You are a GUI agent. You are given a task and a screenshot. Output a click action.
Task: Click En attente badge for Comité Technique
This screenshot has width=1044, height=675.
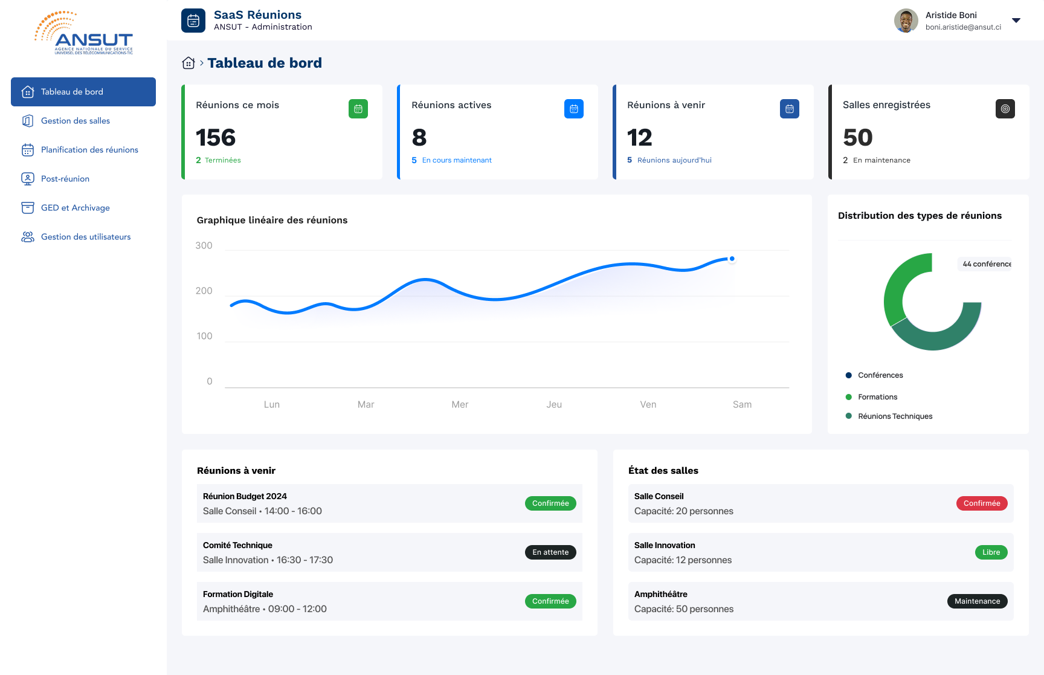(x=550, y=552)
